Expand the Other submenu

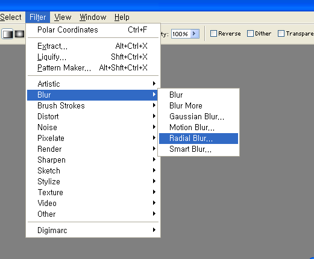93,214
